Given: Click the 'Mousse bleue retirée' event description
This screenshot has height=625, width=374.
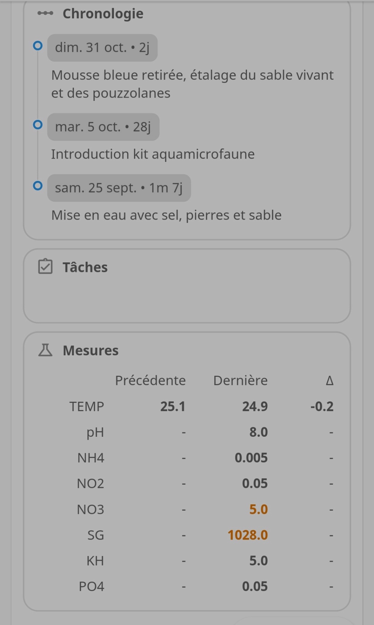Looking at the screenshot, I should pos(192,84).
